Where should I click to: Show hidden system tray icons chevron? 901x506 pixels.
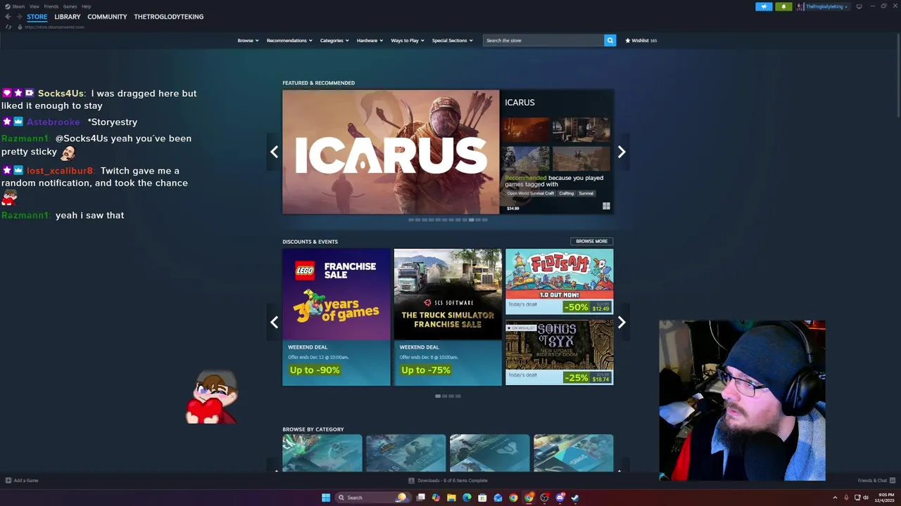(835, 498)
